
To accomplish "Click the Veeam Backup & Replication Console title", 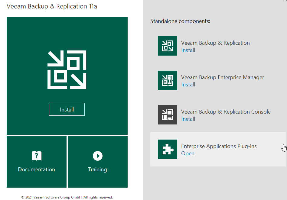I will (226, 112).
